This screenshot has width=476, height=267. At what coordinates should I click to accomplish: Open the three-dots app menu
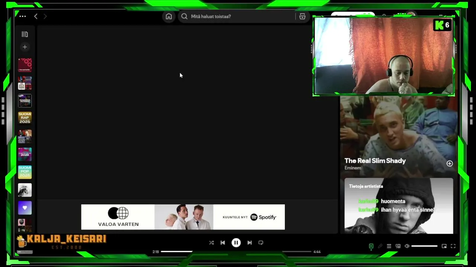[x=23, y=16]
